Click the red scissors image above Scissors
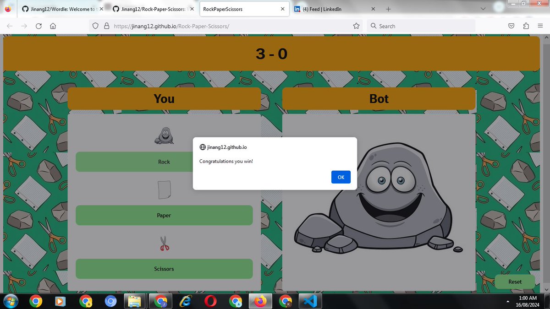Image resolution: width=550 pixels, height=309 pixels. point(164,243)
